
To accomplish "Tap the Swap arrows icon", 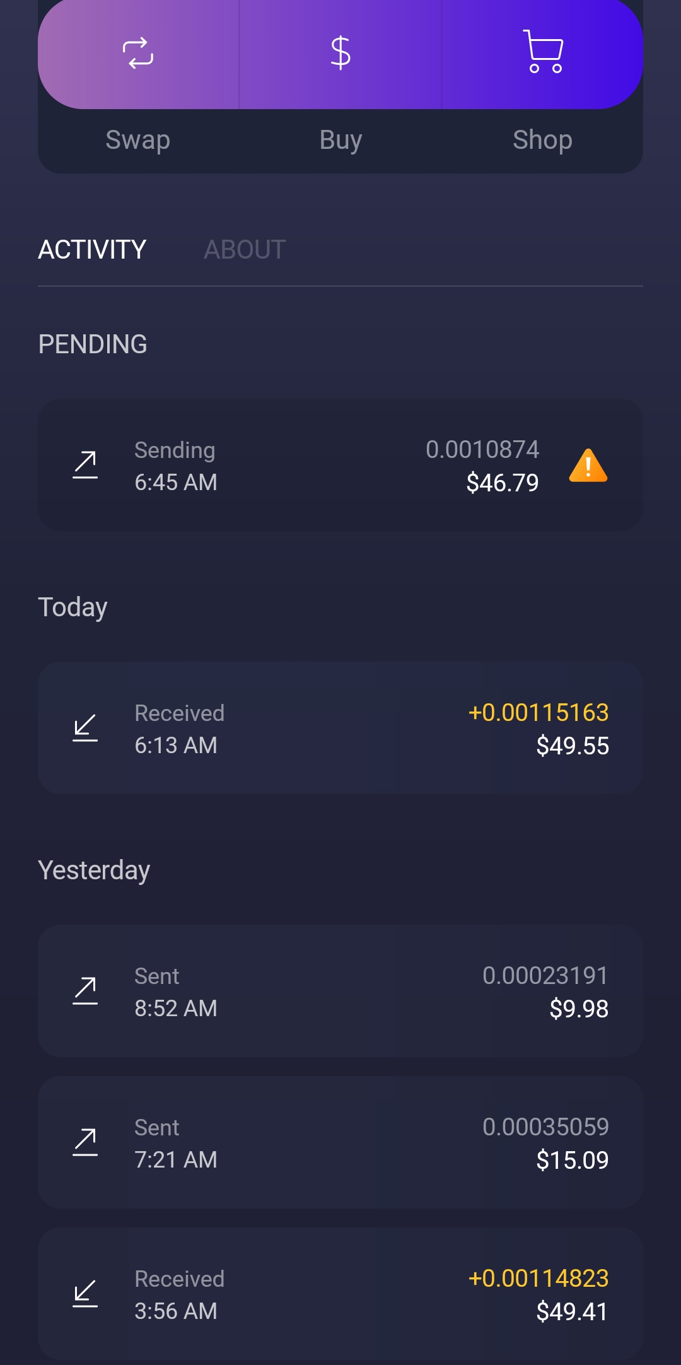I will coord(138,53).
